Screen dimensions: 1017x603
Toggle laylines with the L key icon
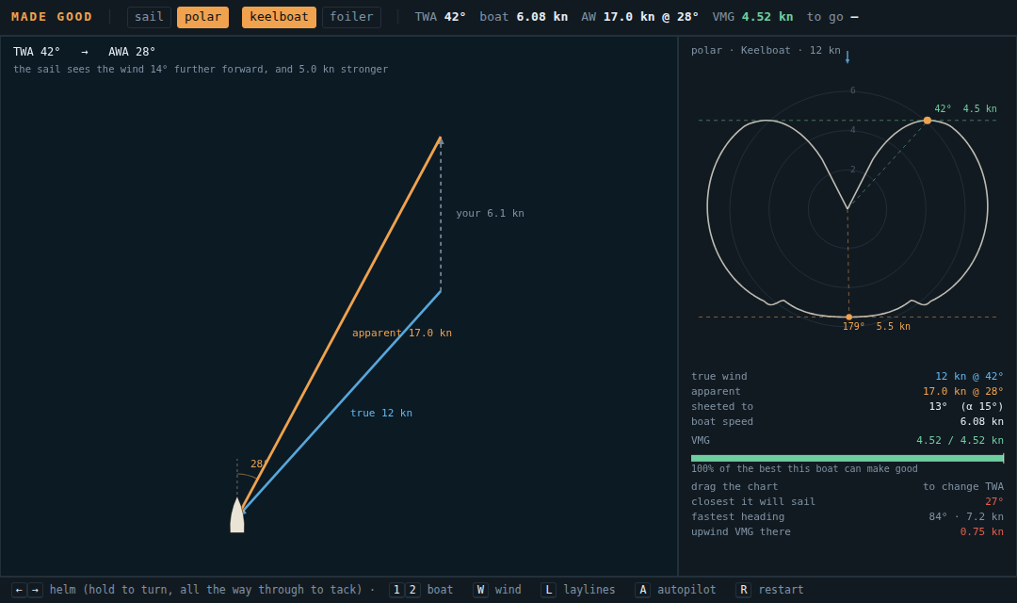pyautogui.click(x=549, y=590)
